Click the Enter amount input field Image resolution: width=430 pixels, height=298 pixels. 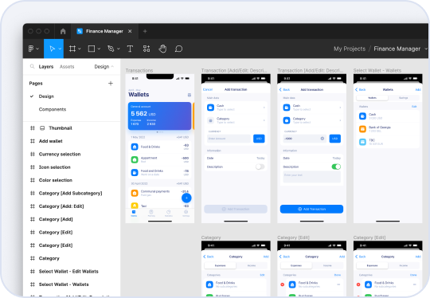click(229, 139)
